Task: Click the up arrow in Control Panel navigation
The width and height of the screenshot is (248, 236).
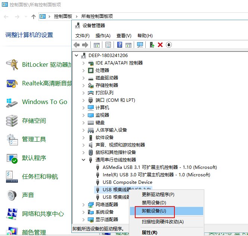Action: 34,16
